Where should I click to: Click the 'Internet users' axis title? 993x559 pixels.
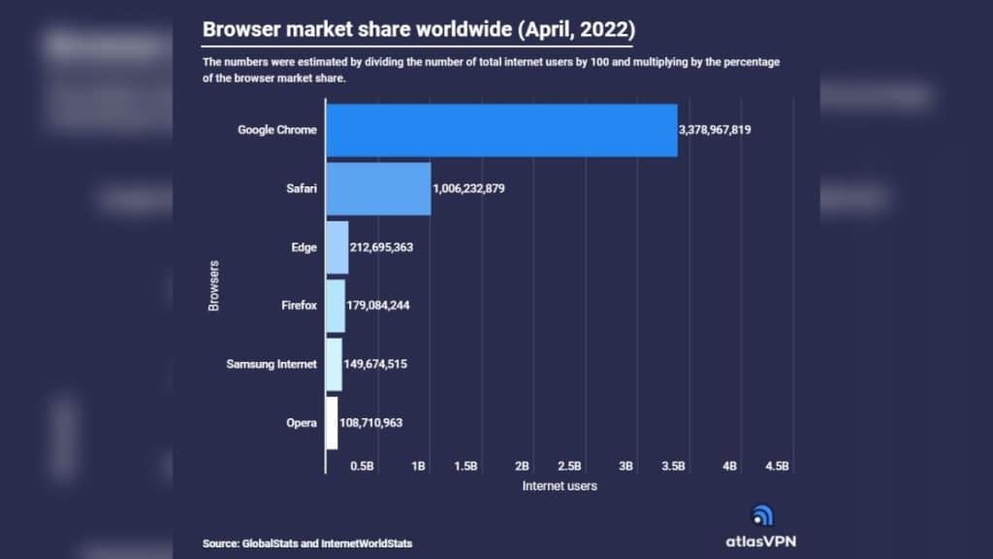pos(560,486)
